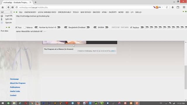The height and width of the screenshot is (105, 187).
Task: Click the scrollbar down arrow
Action: (186, 100)
